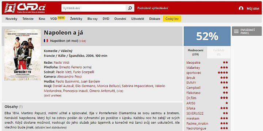This screenshot has width=263, height=131.
Task: Open user EMMY's profile
Action: (191, 83)
